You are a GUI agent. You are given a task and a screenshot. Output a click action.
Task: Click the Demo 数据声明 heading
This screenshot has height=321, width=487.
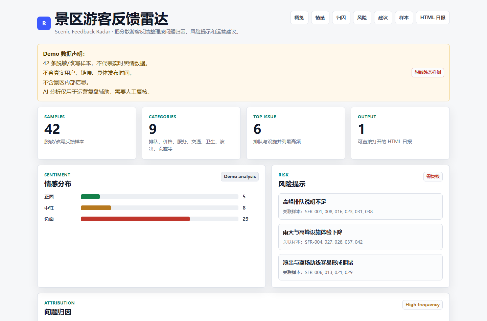(x=64, y=54)
